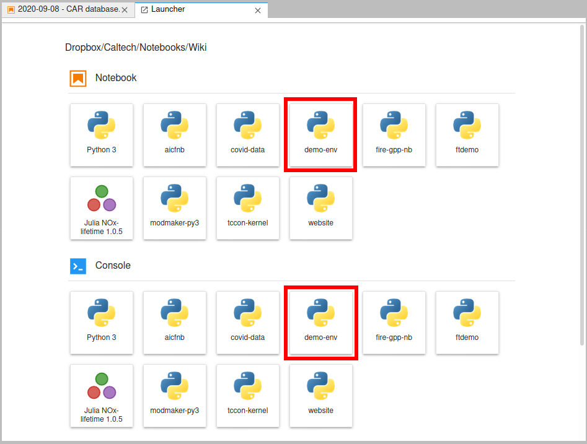Launch a Python 3 notebook
The image size is (587, 444).
pos(102,135)
